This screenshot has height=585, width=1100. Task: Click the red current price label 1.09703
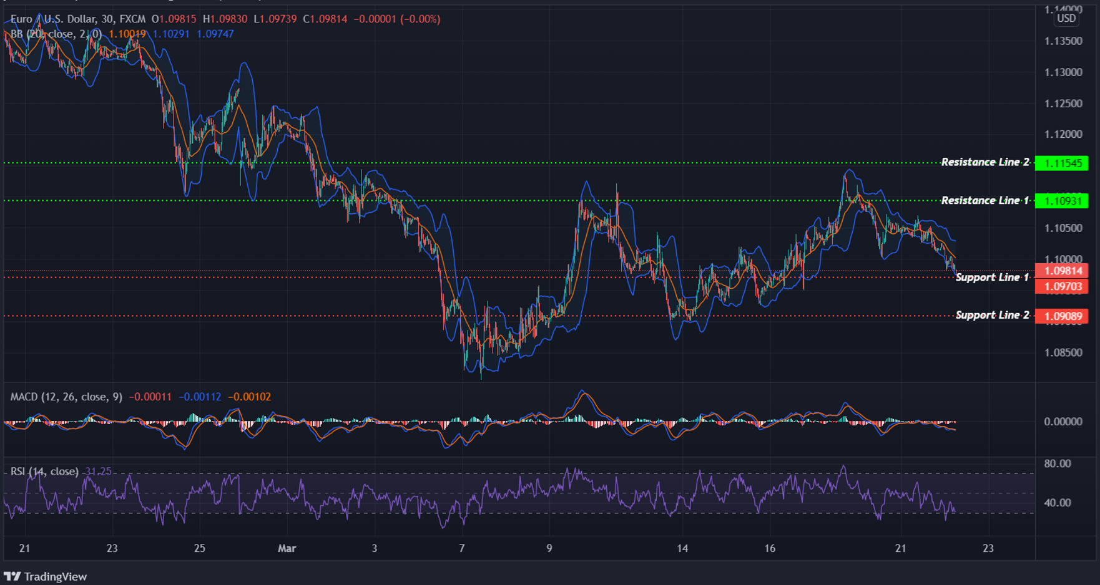click(1063, 286)
